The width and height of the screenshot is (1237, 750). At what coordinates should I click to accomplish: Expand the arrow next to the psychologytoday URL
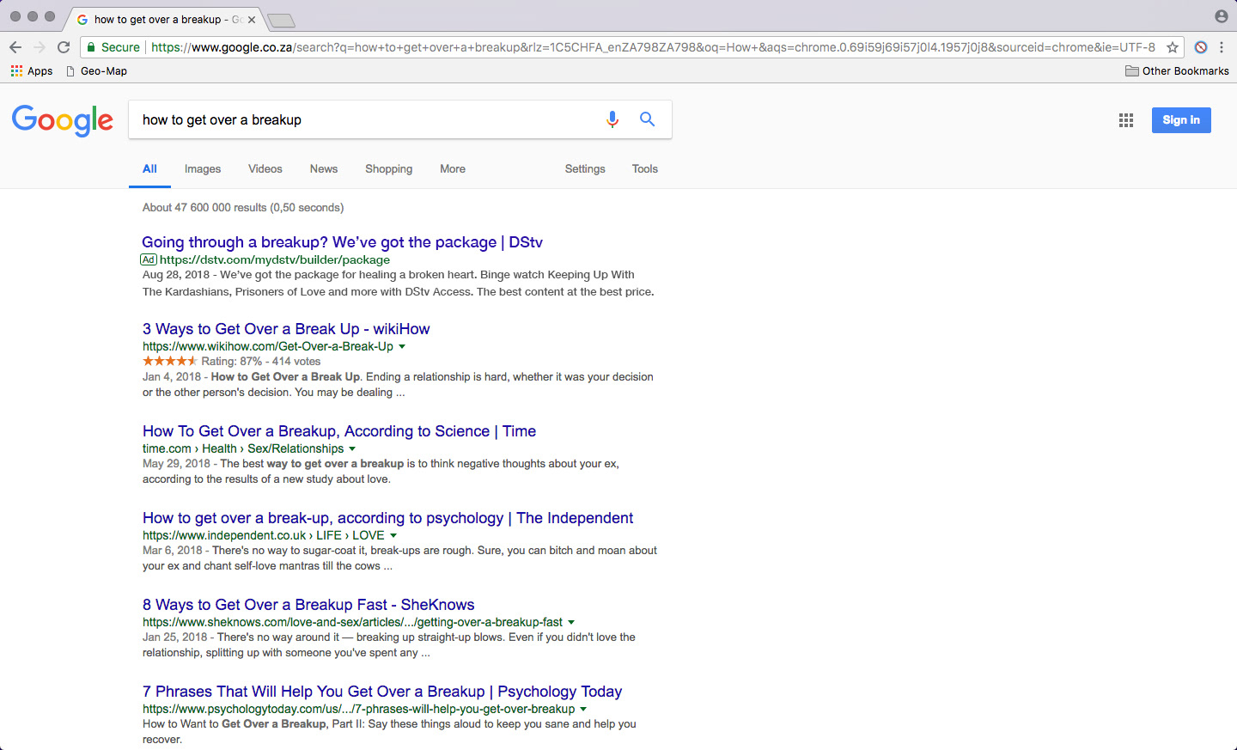pyautogui.click(x=583, y=710)
